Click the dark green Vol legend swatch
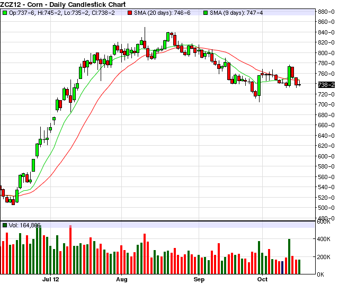Image resolution: width=339 pixels, height=284 pixels. [5, 225]
